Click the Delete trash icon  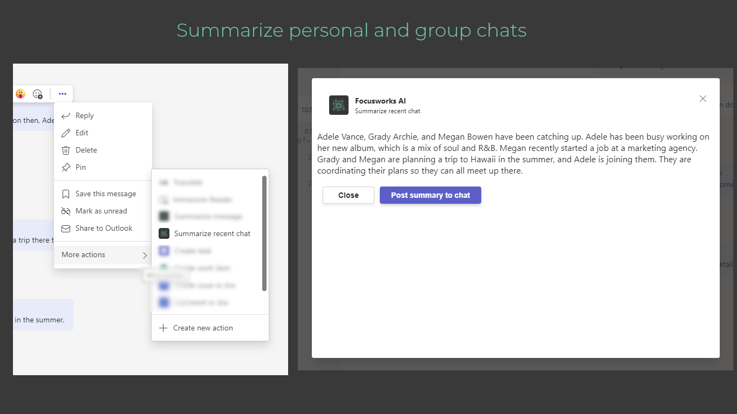click(66, 150)
